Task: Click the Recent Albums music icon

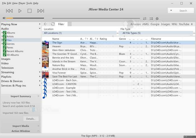Action: click(x=5, y=51)
